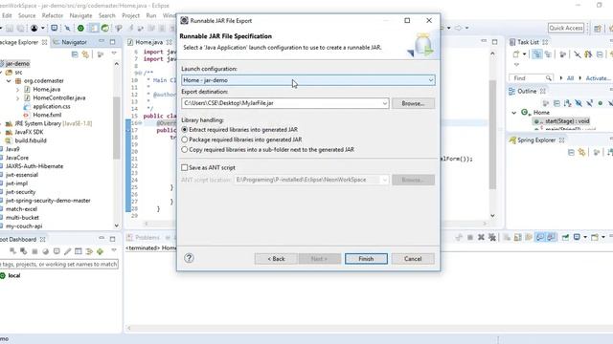Click the Outline sort alphabetically icon

click(x=567, y=103)
